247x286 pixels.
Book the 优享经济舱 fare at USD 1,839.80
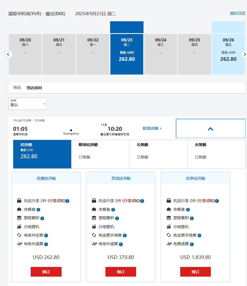(x=195, y=272)
